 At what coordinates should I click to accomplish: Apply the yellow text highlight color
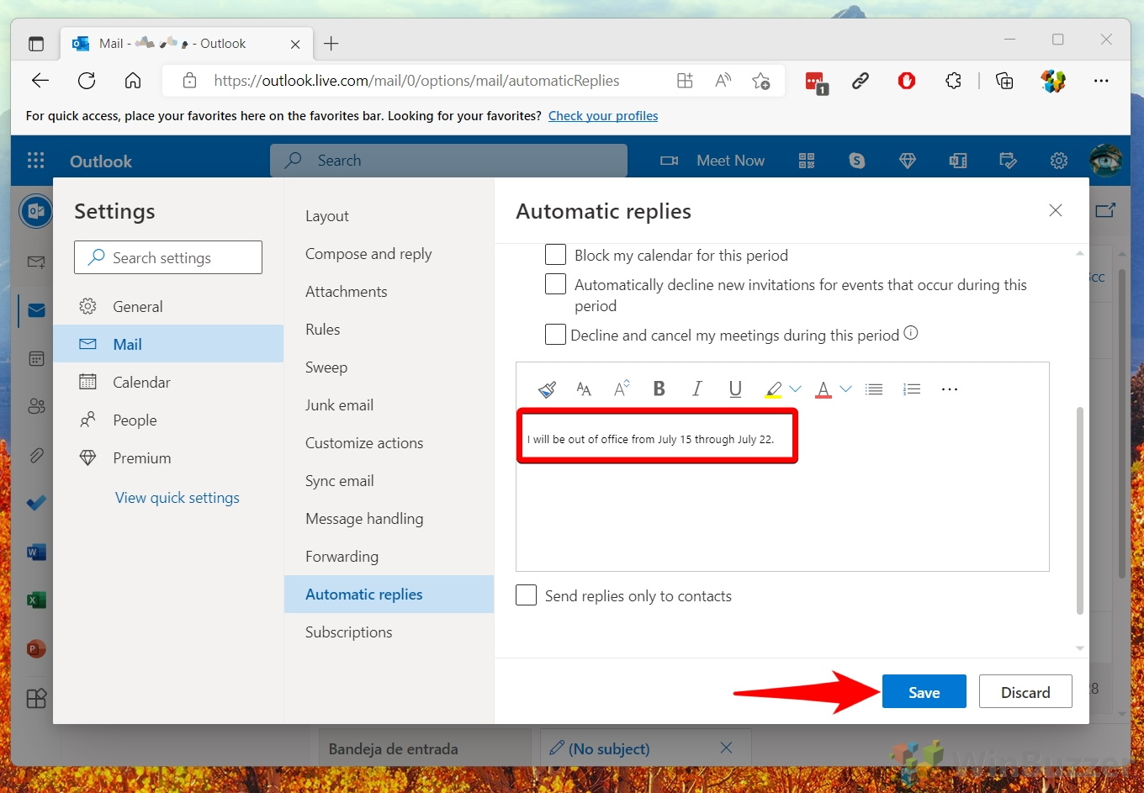pyautogui.click(x=773, y=389)
